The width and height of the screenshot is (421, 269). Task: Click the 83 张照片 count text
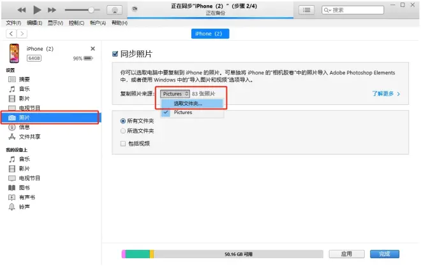coord(203,94)
